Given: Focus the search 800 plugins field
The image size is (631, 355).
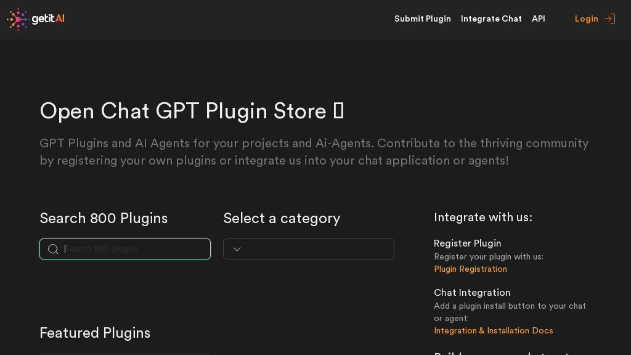Looking at the screenshot, I should [x=134, y=249].
